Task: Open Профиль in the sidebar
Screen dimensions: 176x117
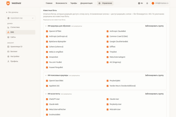Action: 21,61
